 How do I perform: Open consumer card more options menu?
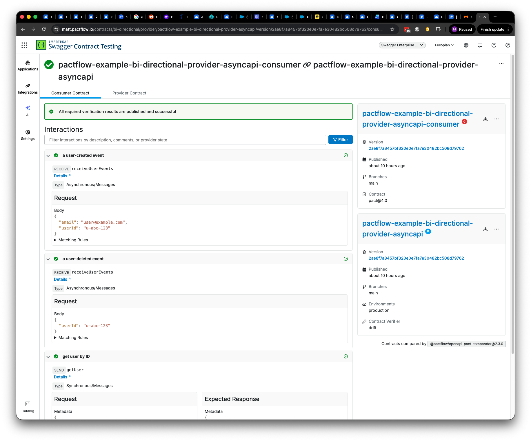click(x=497, y=119)
